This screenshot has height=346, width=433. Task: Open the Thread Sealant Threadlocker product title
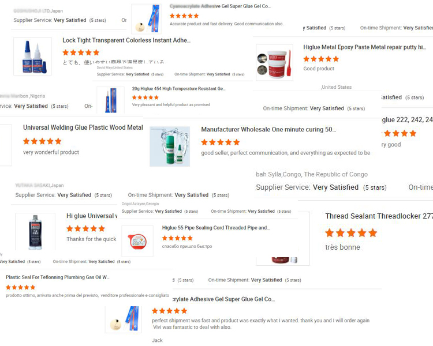tap(378, 216)
